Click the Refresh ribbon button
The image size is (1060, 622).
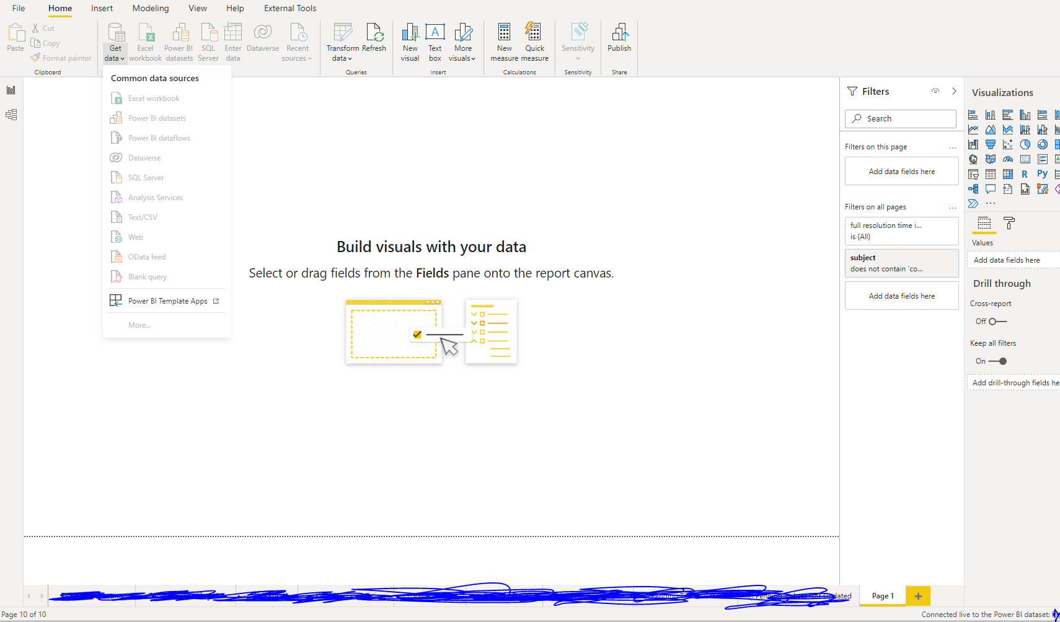pos(374,38)
